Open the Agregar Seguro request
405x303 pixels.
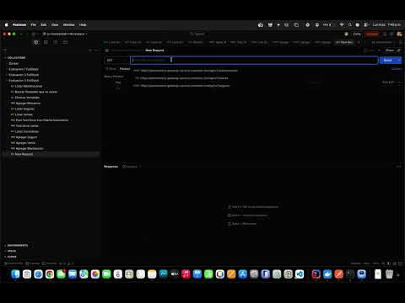point(26,137)
